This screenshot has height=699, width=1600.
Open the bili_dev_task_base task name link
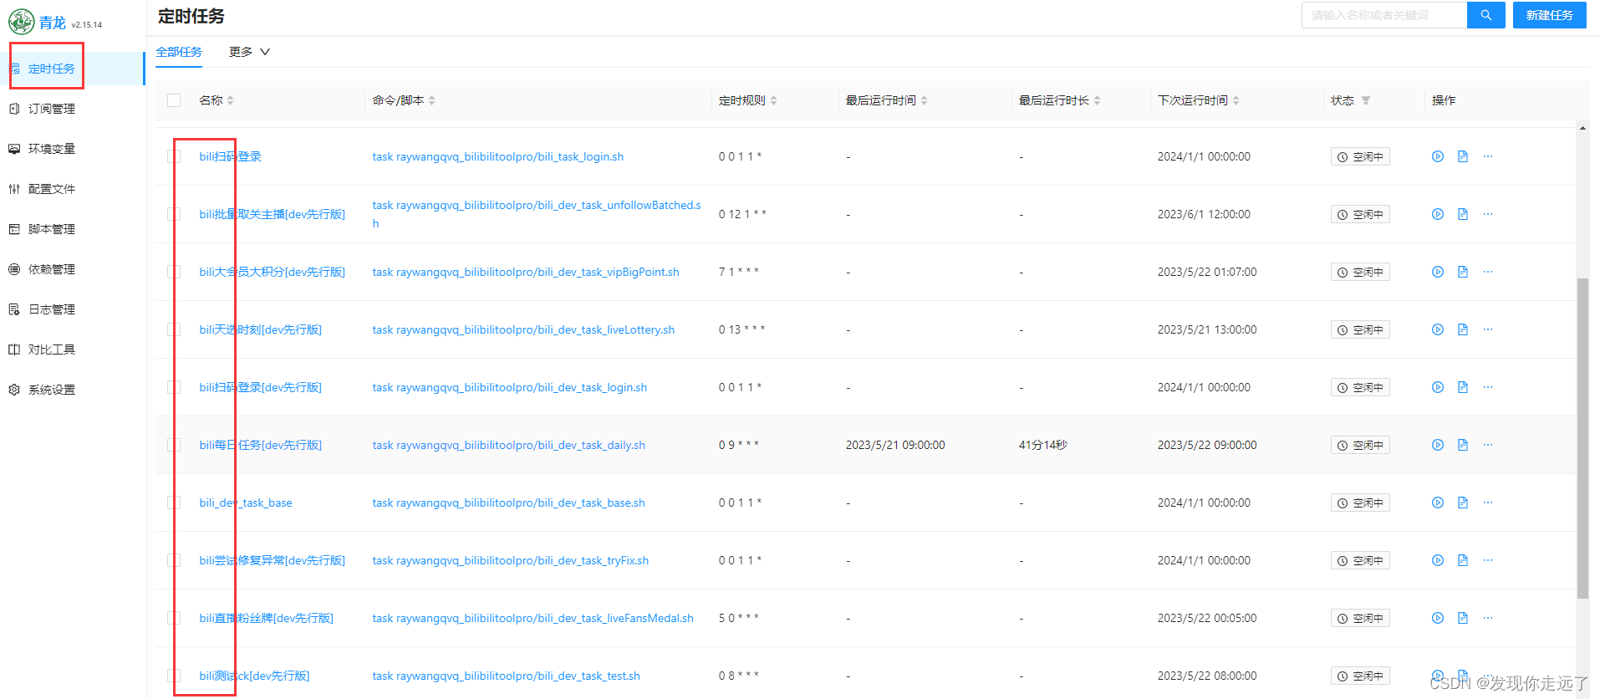pos(246,503)
